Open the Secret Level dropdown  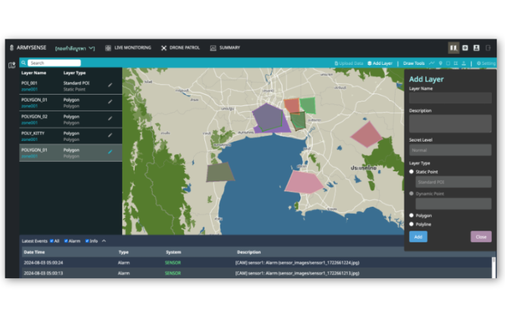[x=450, y=150]
